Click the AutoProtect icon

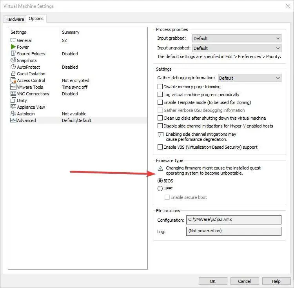click(13, 67)
